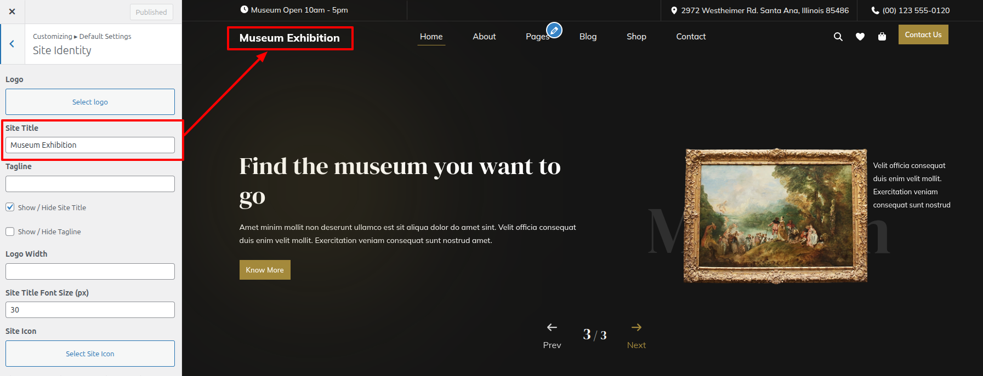The height and width of the screenshot is (376, 983).
Task: Open the wishlist heart icon
Action: [x=860, y=37]
